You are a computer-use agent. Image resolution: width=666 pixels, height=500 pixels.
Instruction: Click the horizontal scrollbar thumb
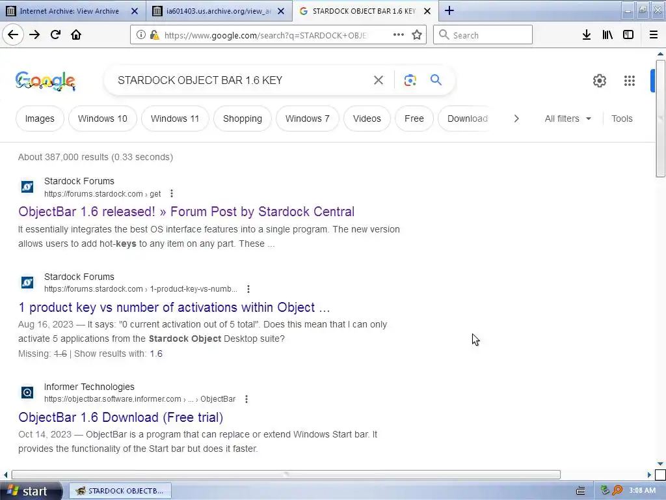click(286, 475)
